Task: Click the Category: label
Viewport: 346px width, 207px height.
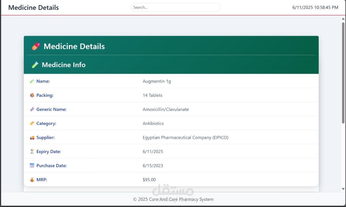Action: pyautogui.click(x=46, y=123)
